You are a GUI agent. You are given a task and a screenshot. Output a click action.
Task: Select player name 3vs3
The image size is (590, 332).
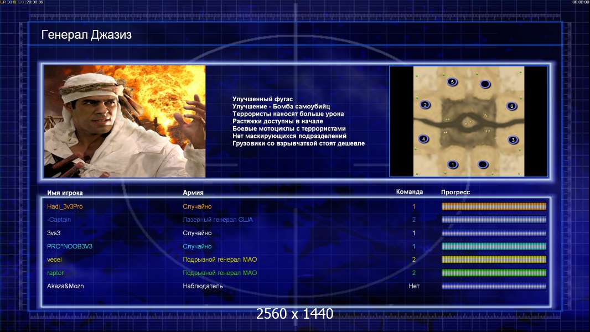[54, 233]
